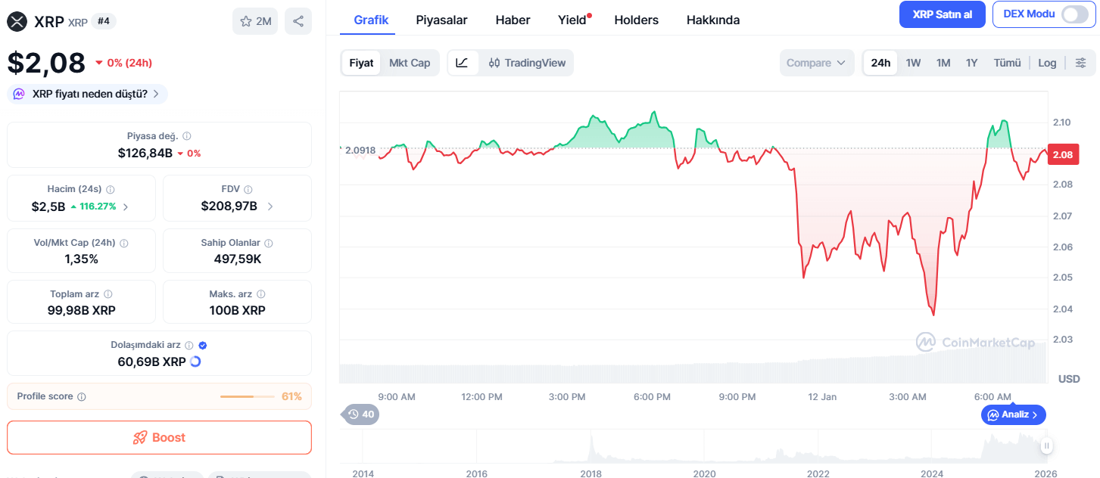The height and width of the screenshot is (478, 1100).
Task: Open the Grafik tab
Action: point(371,20)
